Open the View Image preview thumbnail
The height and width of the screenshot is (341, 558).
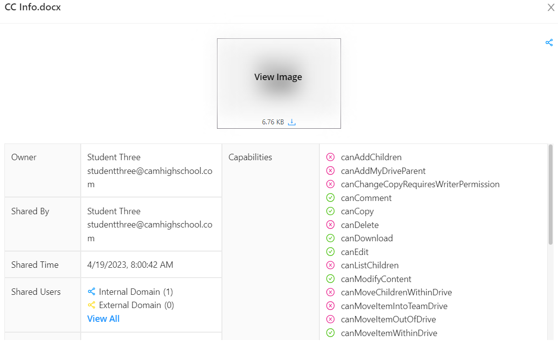pyautogui.click(x=279, y=78)
